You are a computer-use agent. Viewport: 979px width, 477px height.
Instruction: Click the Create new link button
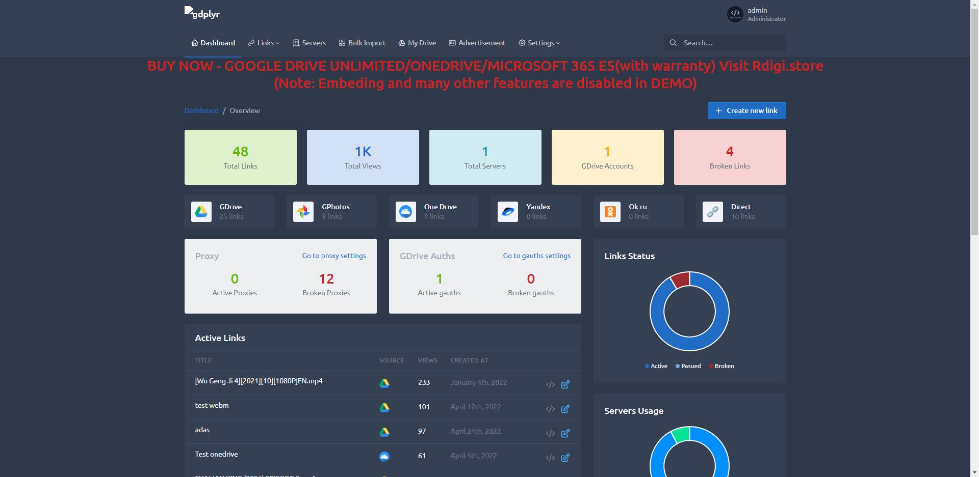pos(746,110)
